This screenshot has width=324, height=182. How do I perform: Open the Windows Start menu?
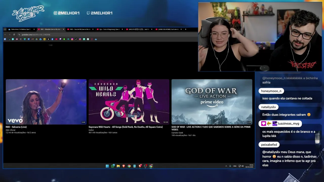point(107,166)
